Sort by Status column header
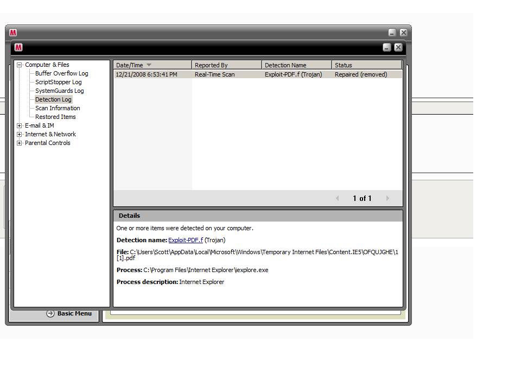 [367, 65]
